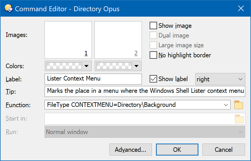Toggle the No highlight border checkbox

(153, 55)
